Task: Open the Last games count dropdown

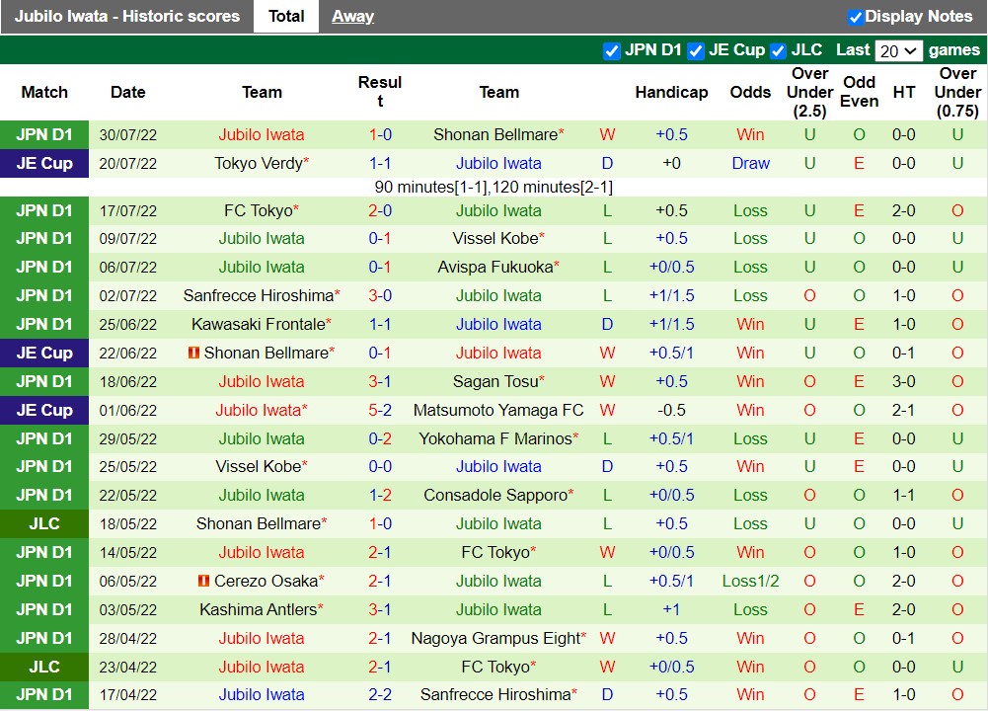Action: [898, 51]
